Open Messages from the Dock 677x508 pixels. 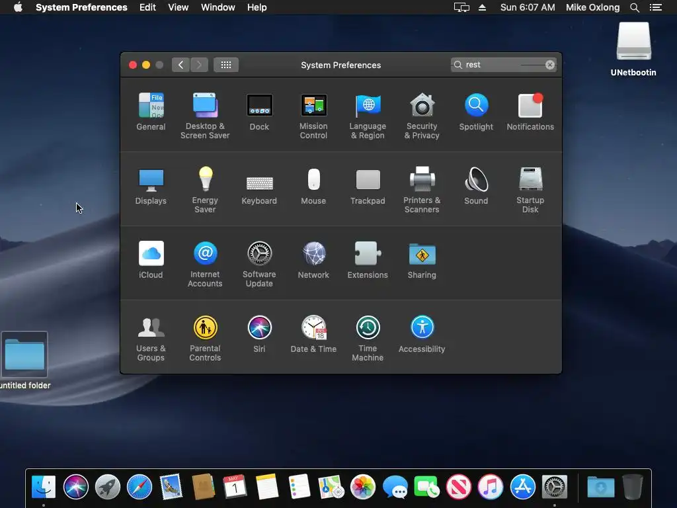coord(395,487)
